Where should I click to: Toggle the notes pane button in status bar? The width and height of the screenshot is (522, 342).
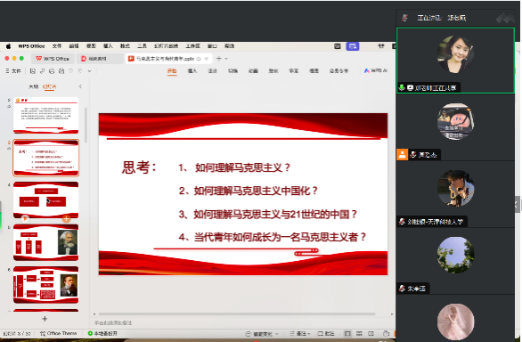pos(299,334)
